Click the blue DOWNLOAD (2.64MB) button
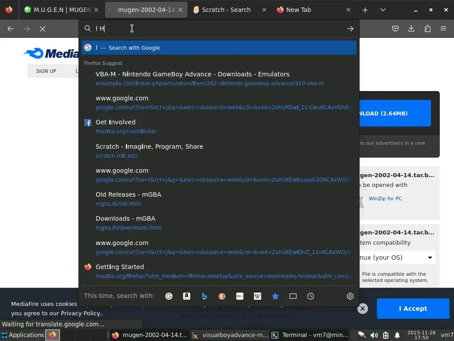The width and height of the screenshot is (454, 341). (395, 113)
